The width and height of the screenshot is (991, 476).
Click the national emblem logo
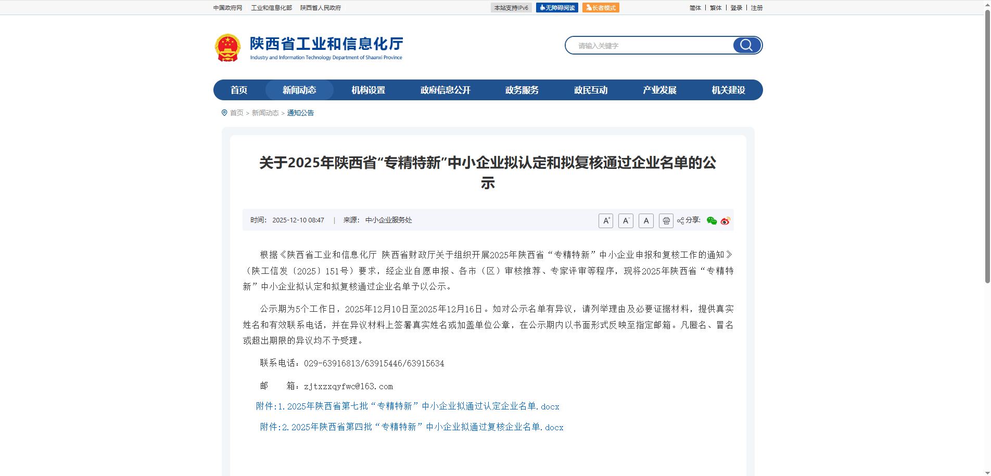tap(227, 48)
